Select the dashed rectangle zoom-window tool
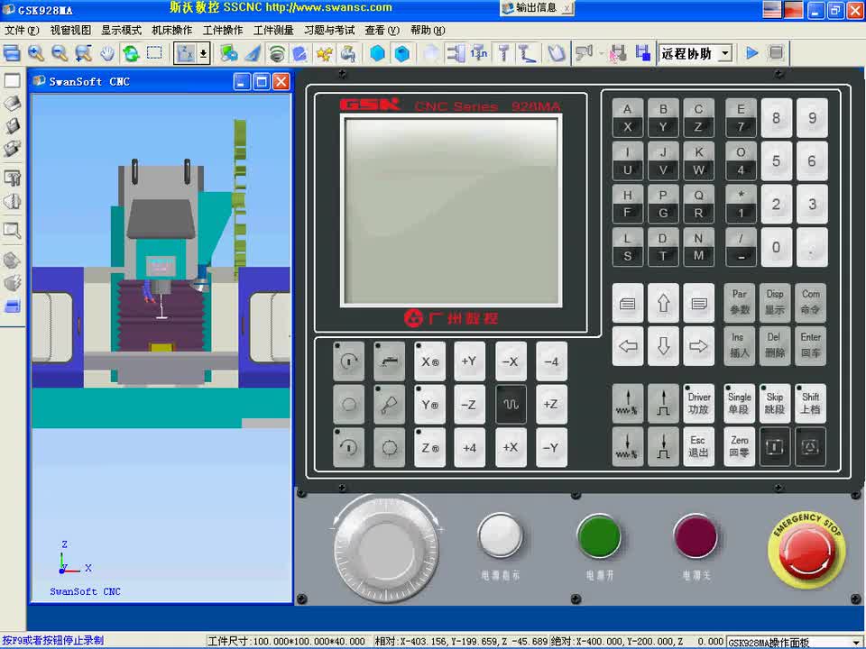This screenshot has height=649, width=866. tap(154, 53)
